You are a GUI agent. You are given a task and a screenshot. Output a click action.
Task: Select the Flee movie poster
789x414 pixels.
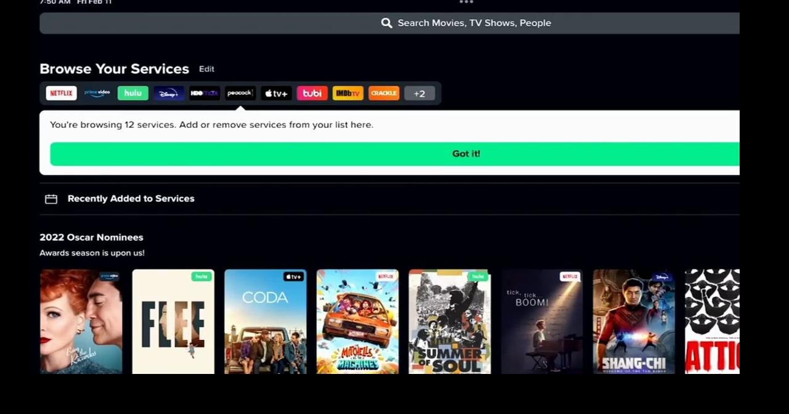click(173, 321)
